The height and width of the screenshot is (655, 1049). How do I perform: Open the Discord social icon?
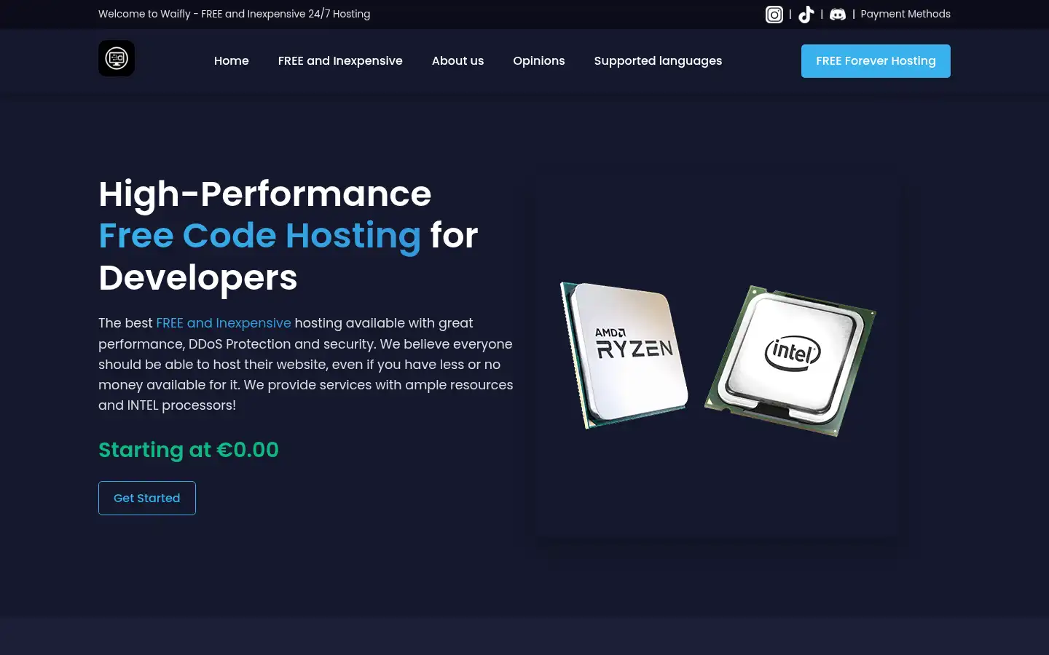[838, 15]
